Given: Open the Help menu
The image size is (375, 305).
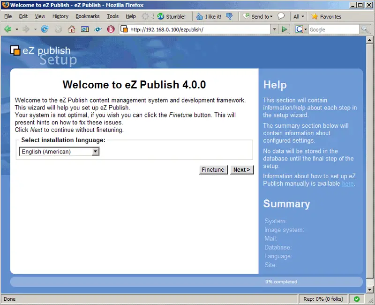Looking at the screenshot, I should click(131, 16).
